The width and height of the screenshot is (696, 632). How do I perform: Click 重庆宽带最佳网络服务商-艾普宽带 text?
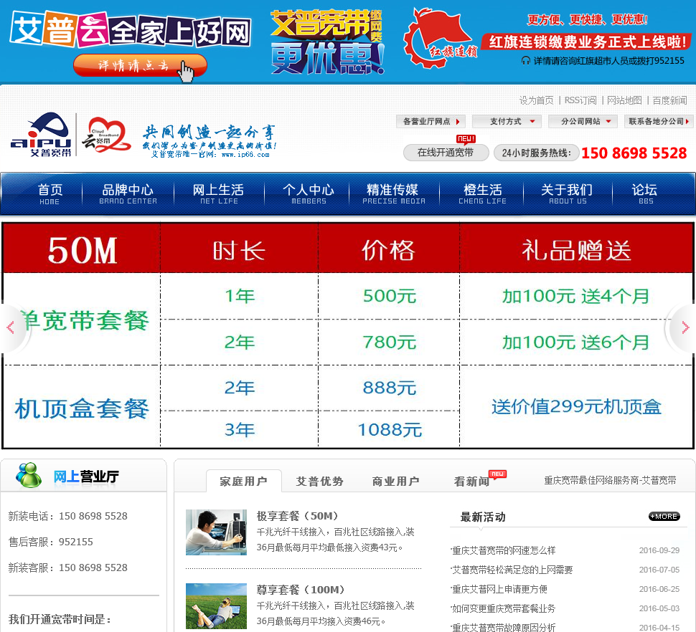pyautogui.click(x=611, y=480)
